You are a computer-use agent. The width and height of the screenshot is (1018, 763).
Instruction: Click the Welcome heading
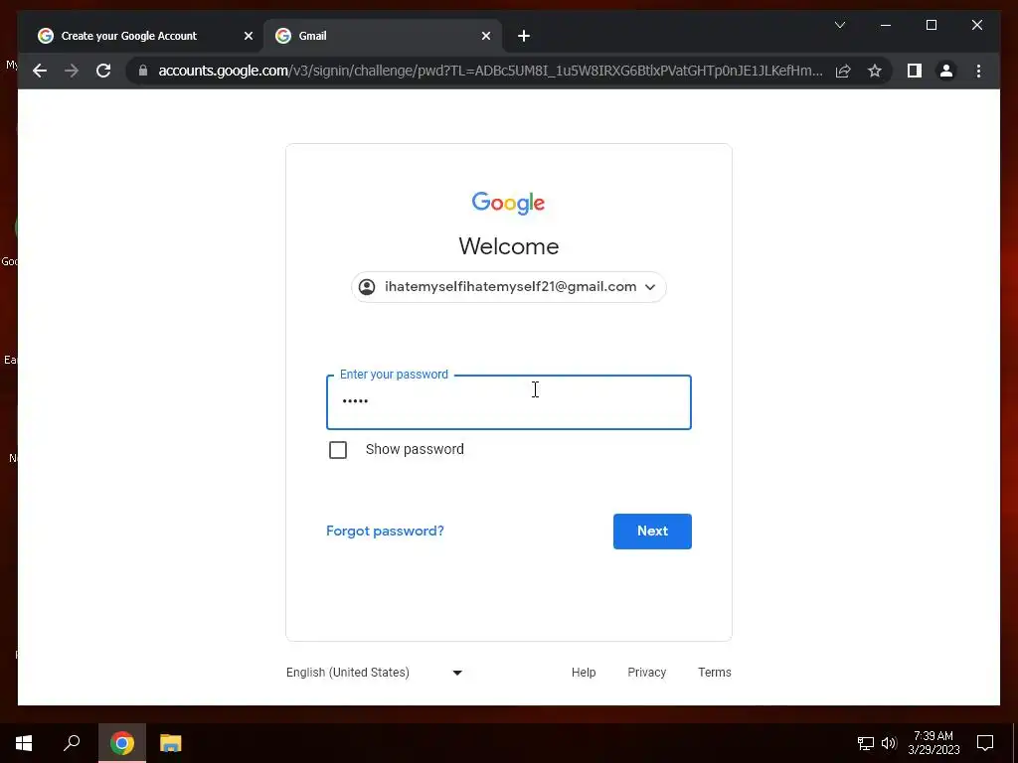click(x=508, y=246)
